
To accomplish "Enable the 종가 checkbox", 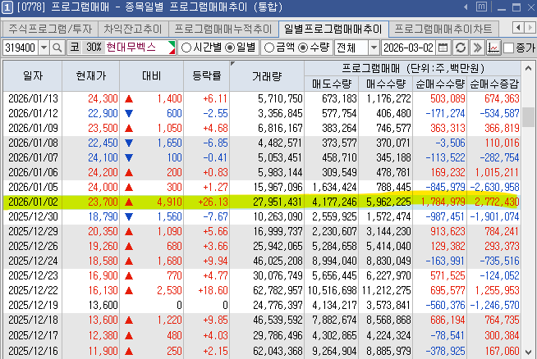I will coord(508,48).
